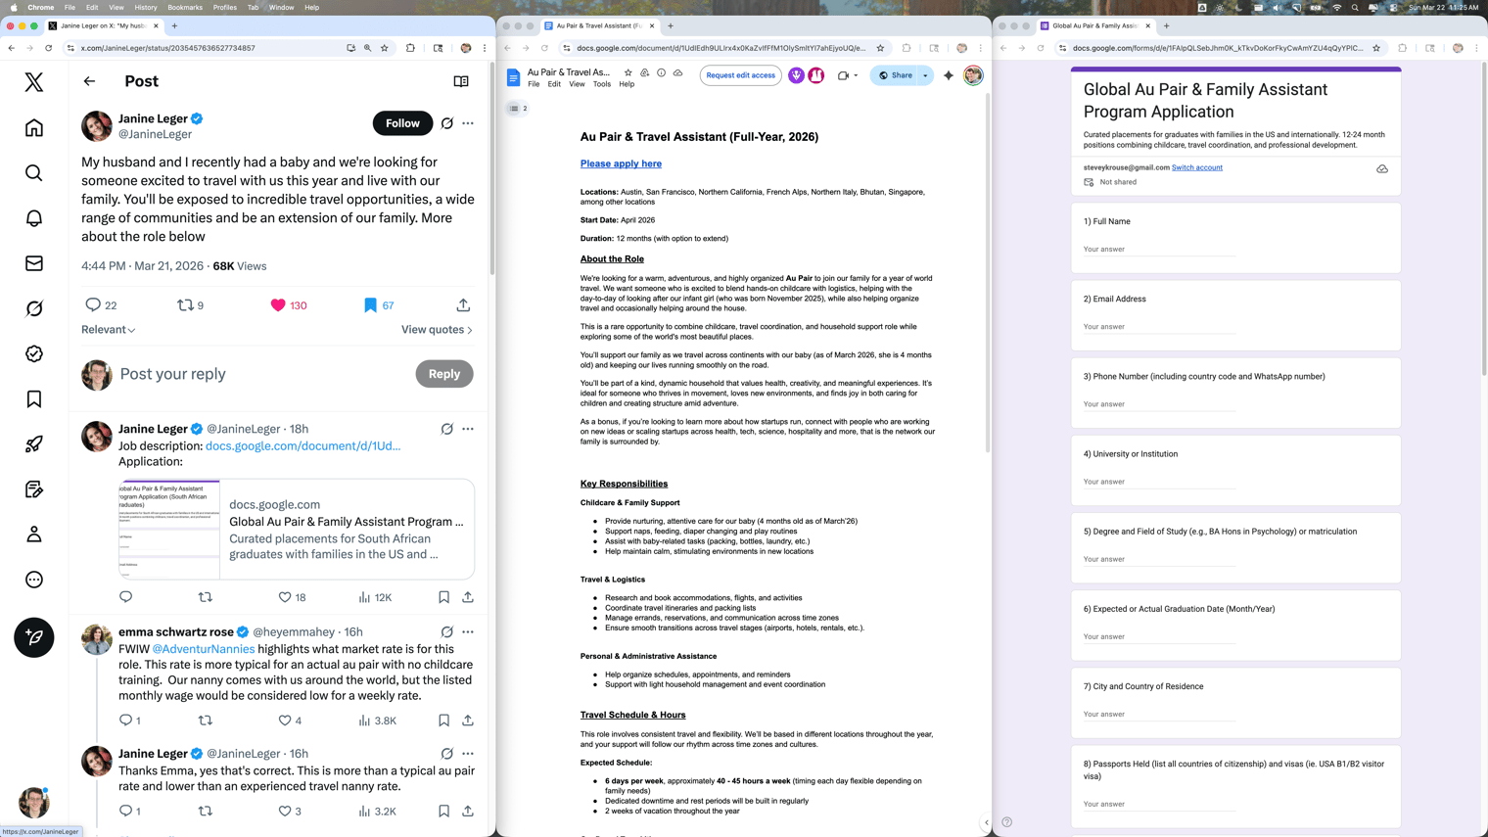Open macOS Spotlight search in menu bar
Image resolution: width=1488 pixels, height=837 pixels.
pyautogui.click(x=1355, y=7)
